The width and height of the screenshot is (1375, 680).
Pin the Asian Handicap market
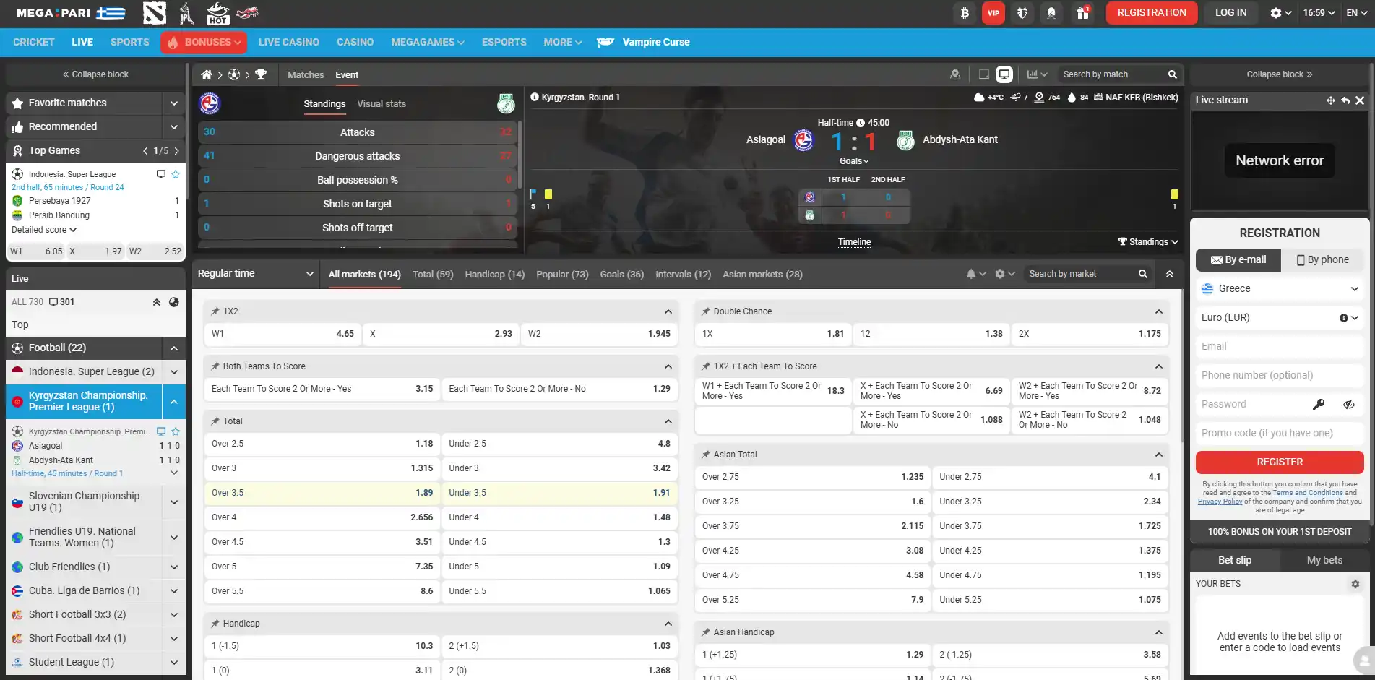[706, 632]
